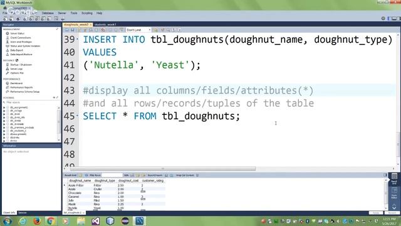401x226 pixels.
Task: Open Internet Explorer from the taskbar
Action: 23,221
